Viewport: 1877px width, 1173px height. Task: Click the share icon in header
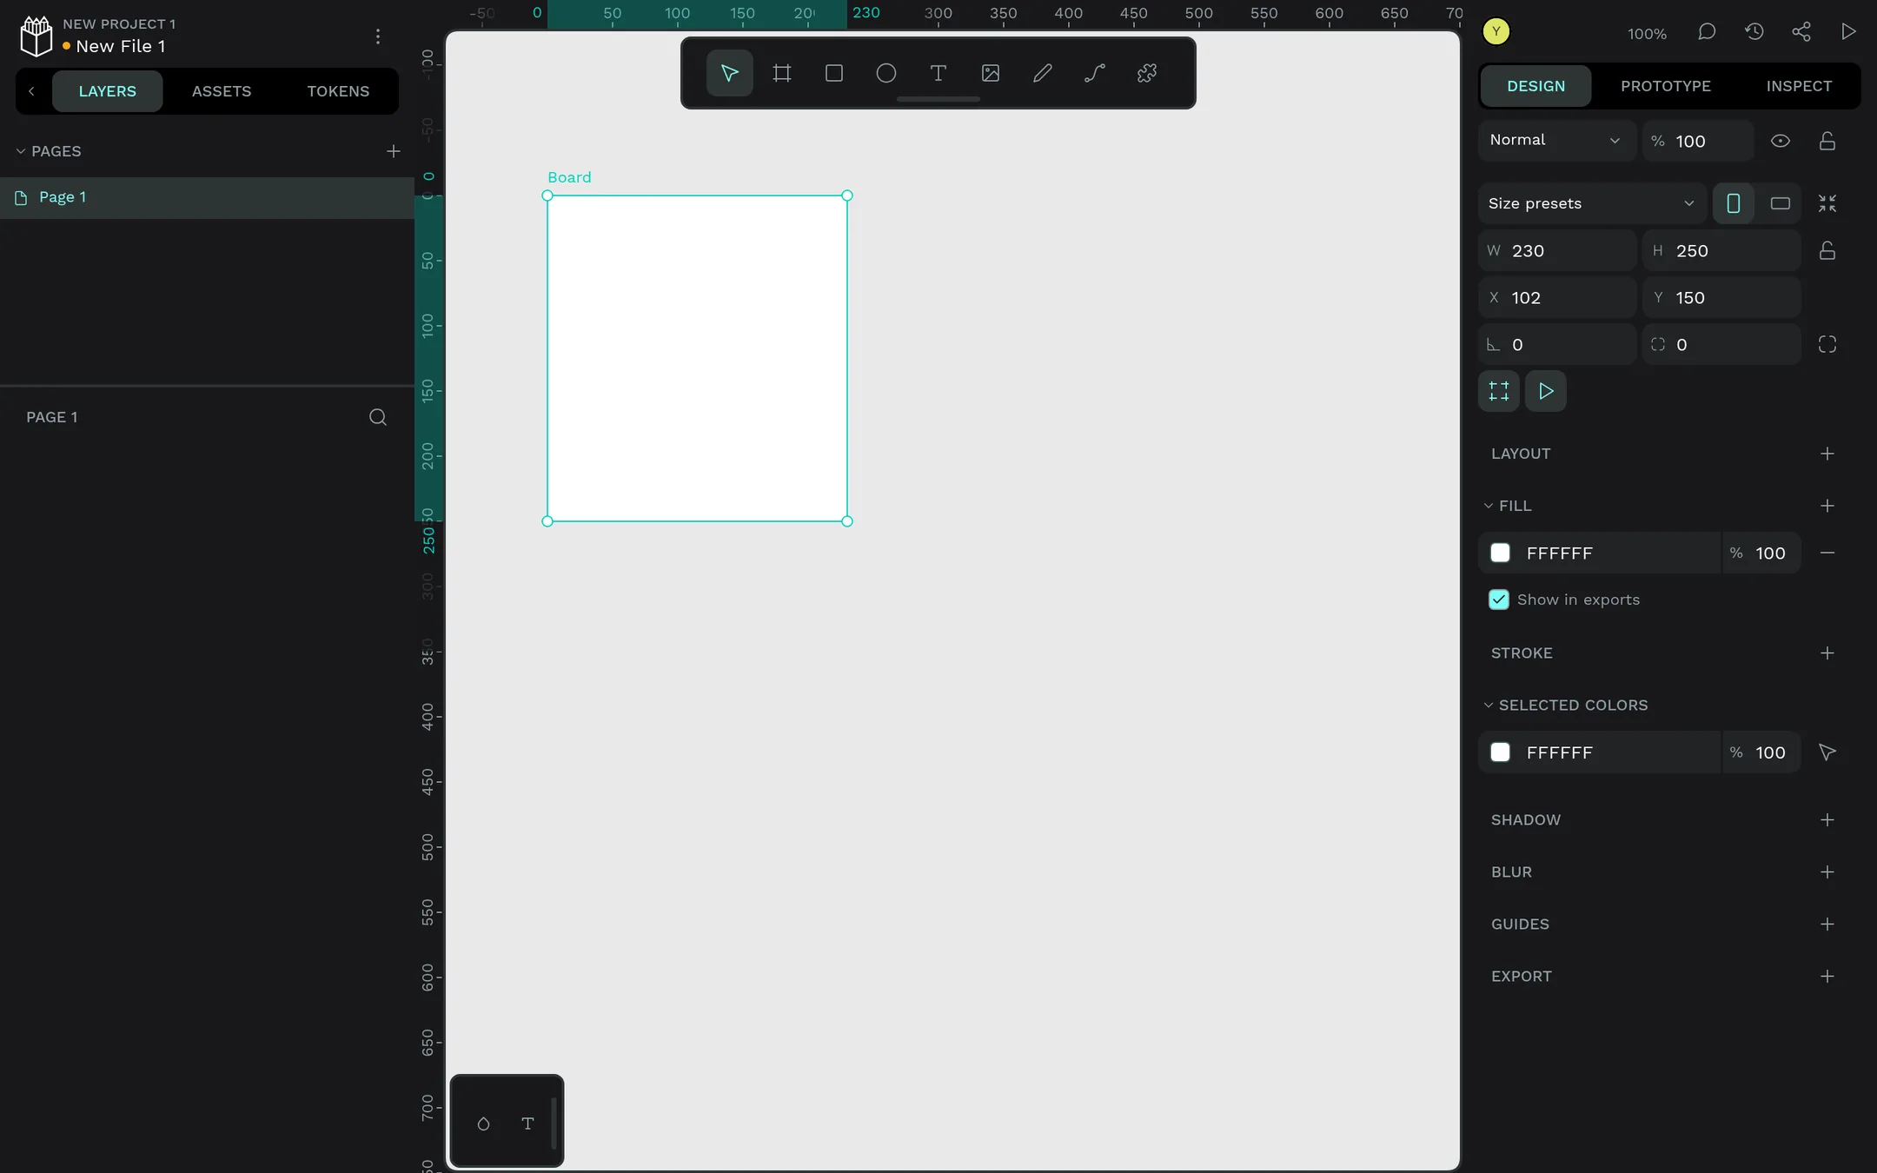point(1801,32)
